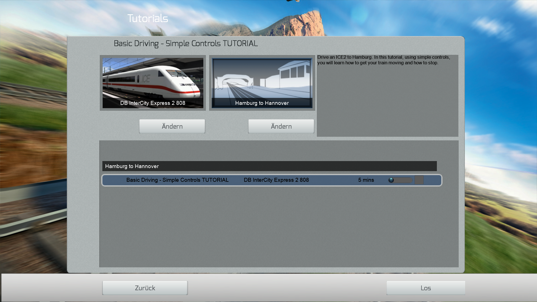
Task: Click the ICE logo on the train picture
Action: point(146,79)
